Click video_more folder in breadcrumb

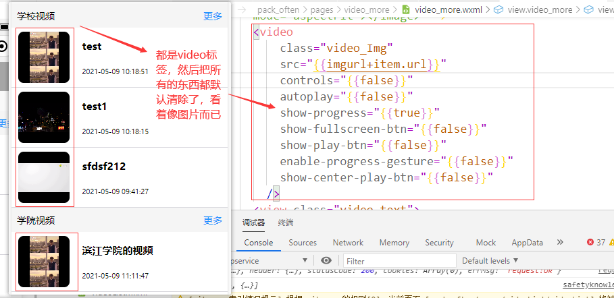[367, 10]
